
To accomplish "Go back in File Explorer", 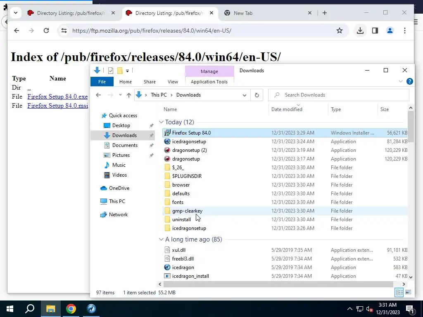I will click(x=98, y=95).
